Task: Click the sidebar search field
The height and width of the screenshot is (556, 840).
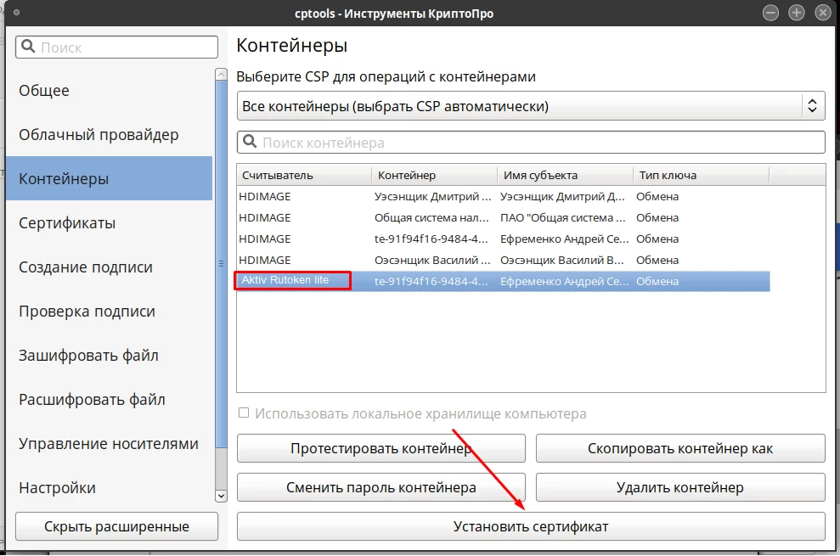Action: tap(117, 48)
